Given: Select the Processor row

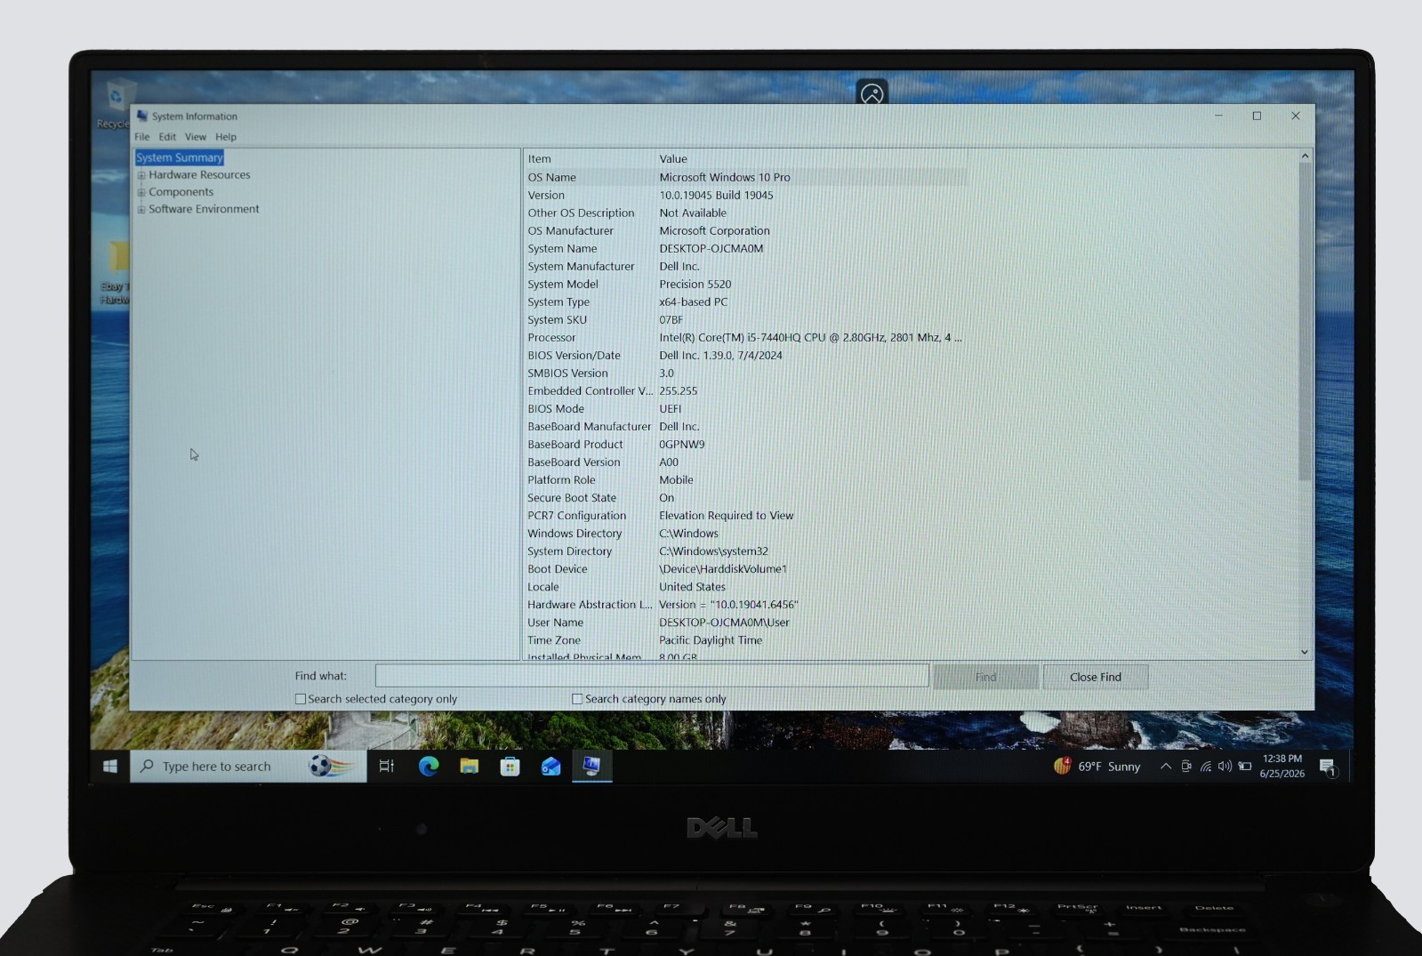Looking at the screenshot, I should pos(746,337).
